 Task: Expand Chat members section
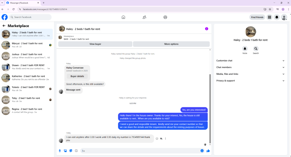pos(250,67)
